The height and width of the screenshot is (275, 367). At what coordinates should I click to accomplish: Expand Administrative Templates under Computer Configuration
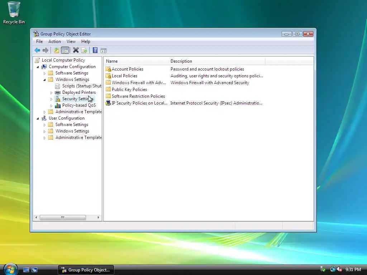[44, 112]
